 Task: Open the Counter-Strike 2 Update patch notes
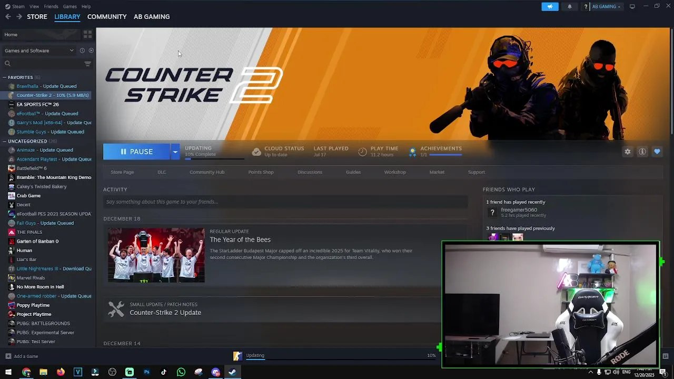click(165, 312)
